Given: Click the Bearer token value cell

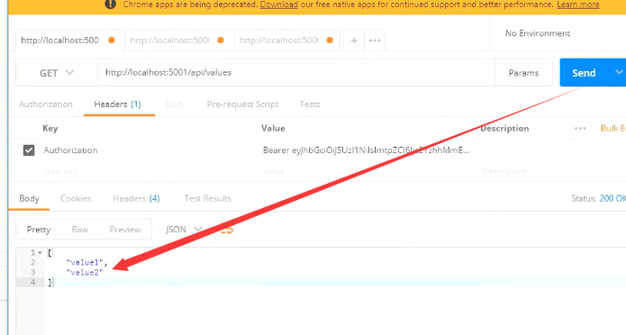Looking at the screenshot, I should click(x=366, y=150).
